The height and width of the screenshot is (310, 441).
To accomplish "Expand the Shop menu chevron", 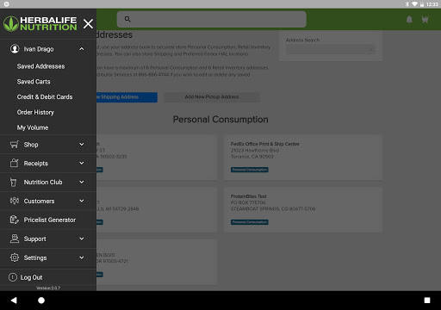I will (x=82, y=145).
